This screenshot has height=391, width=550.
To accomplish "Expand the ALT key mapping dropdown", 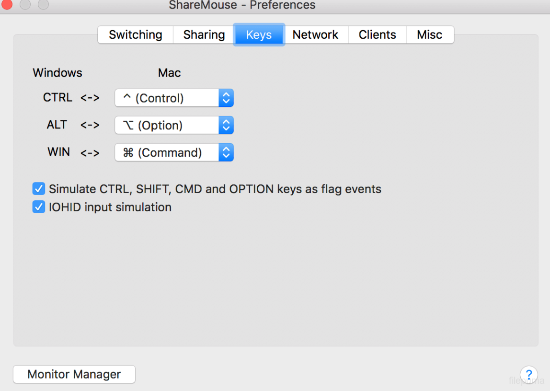I will pos(174,125).
